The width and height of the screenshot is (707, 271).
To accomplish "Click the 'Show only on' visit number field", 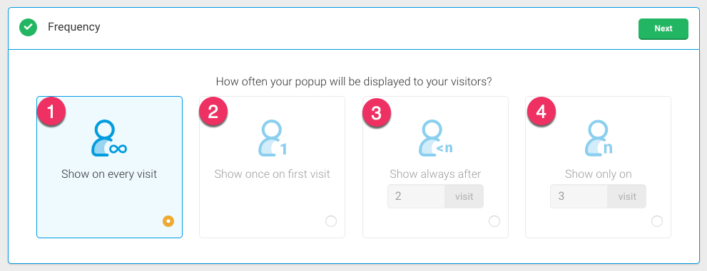I will pyautogui.click(x=579, y=196).
